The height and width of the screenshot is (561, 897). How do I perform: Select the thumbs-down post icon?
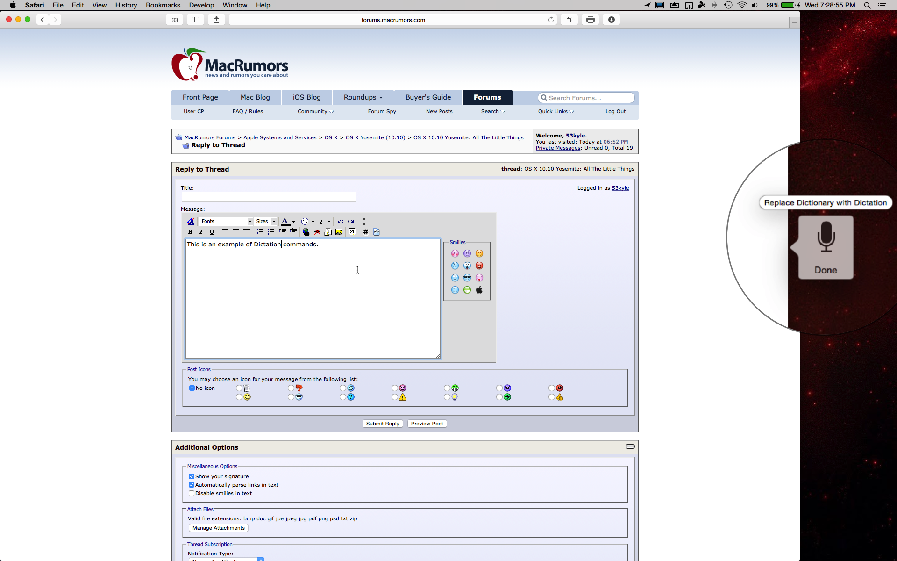pyautogui.click(x=291, y=388)
